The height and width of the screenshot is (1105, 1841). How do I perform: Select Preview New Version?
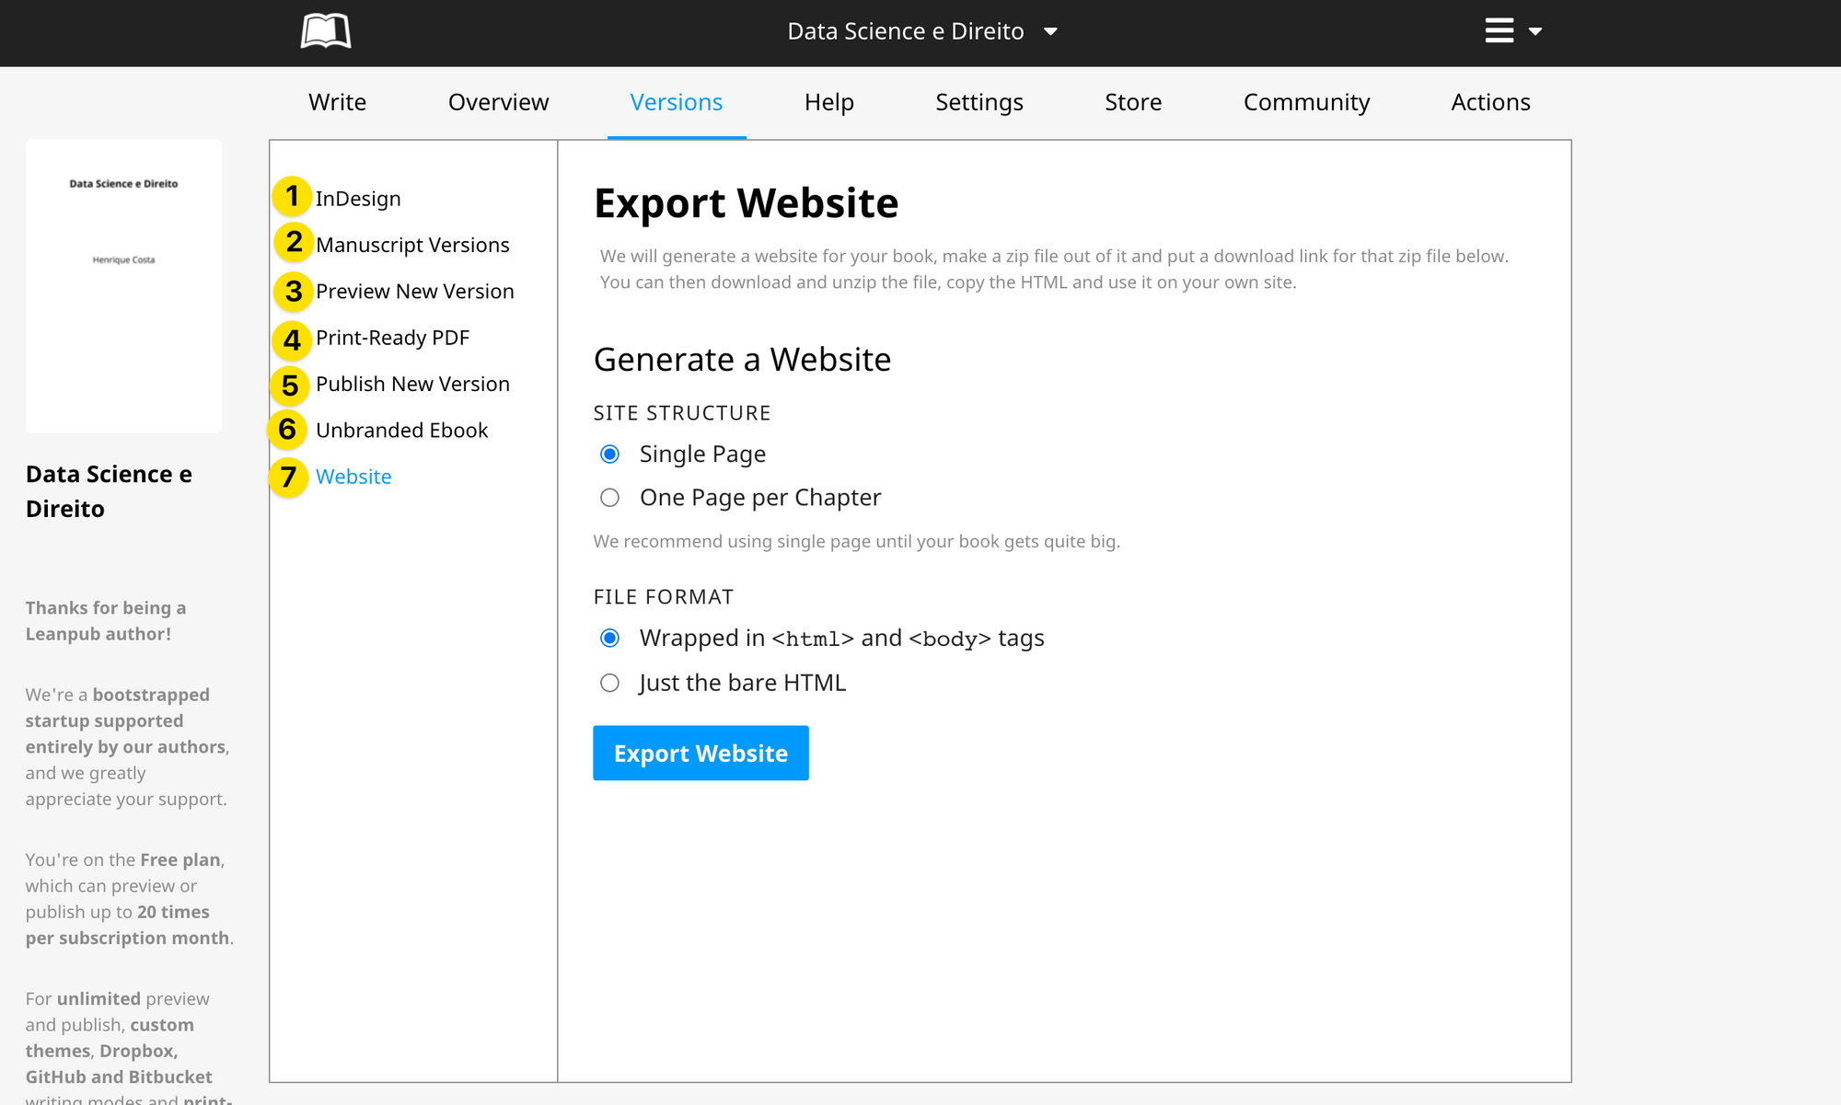tap(415, 292)
